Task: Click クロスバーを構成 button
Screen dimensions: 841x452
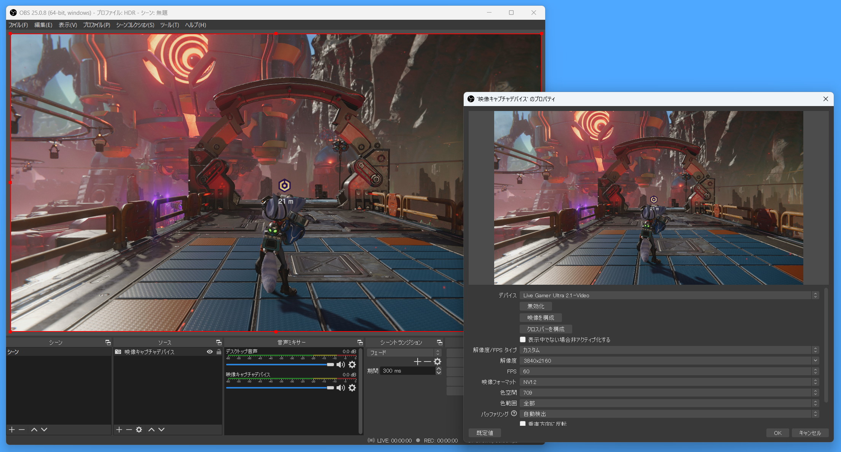Action: (x=546, y=329)
